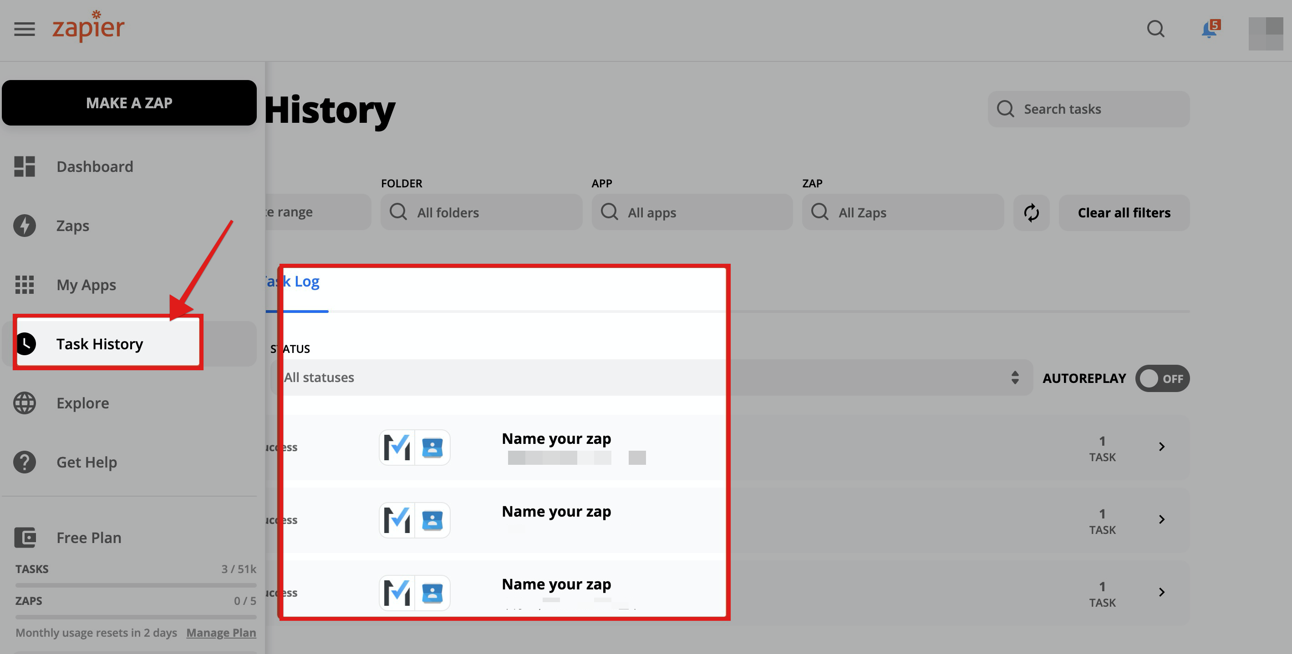Viewport: 1292px width, 654px height.
Task: Follow the Manage Plan link
Action: click(221, 633)
